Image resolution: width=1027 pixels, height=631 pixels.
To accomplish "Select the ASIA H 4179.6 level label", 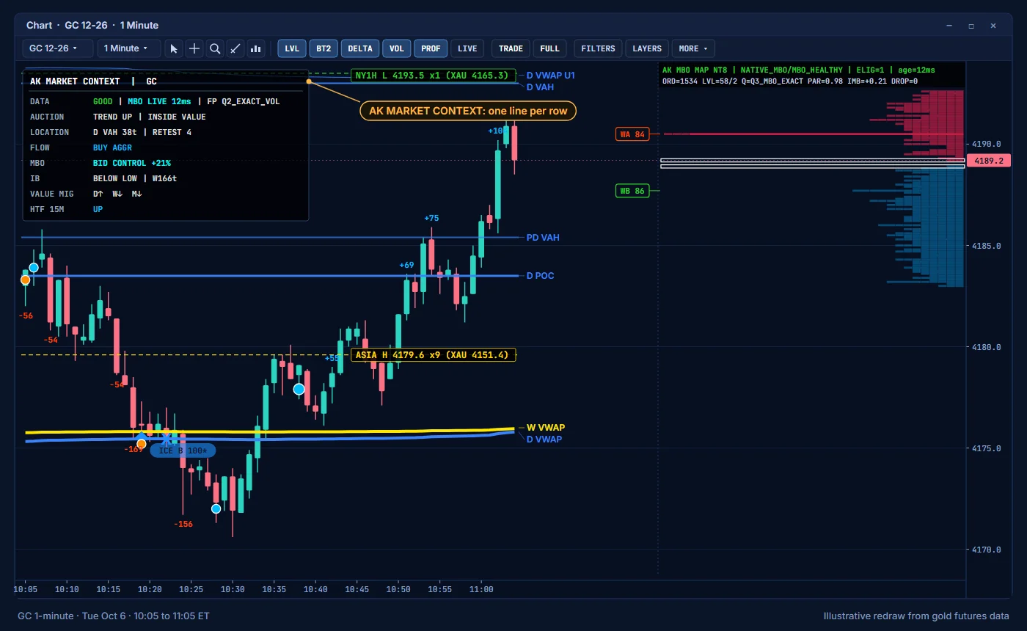I will [434, 355].
